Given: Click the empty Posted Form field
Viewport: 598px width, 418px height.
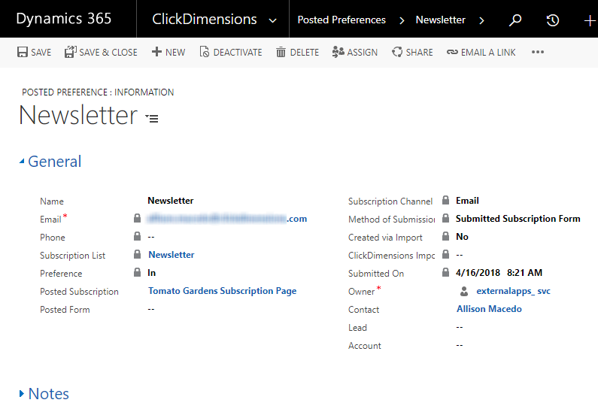Looking at the screenshot, I should pyautogui.click(x=151, y=309).
